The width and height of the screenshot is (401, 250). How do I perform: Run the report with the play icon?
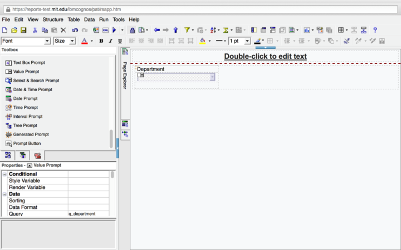click(x=114, y=30)
